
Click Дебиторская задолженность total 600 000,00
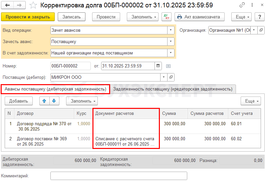75,160
